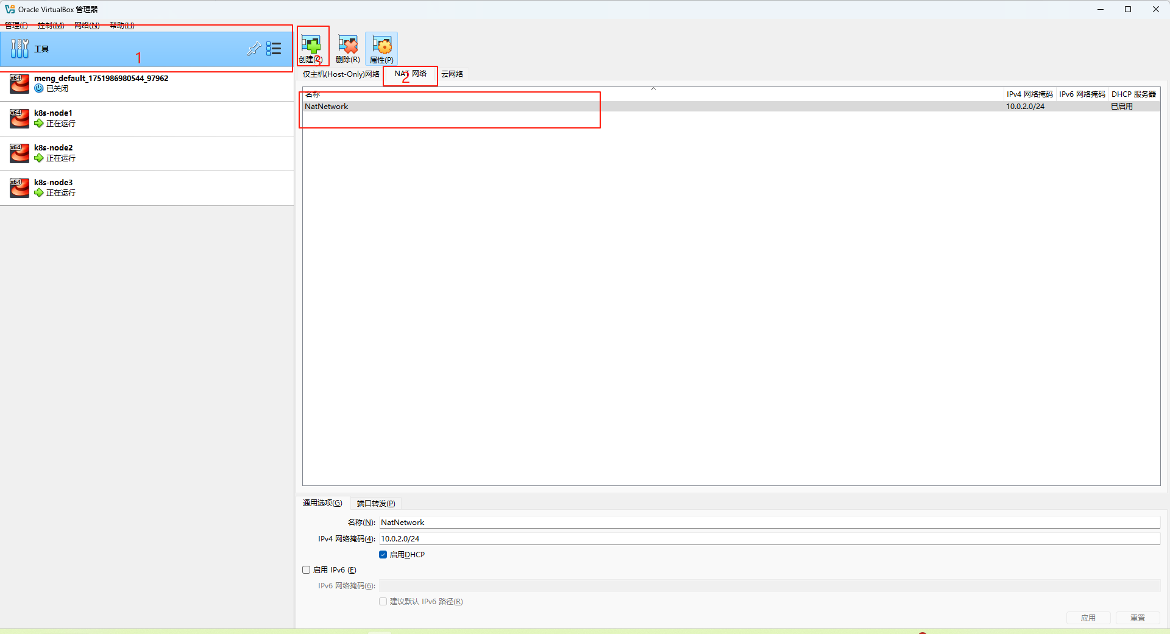This screenshot has height=634, width=1170.
Task: Select k8s-node2 machine name
Action: click(x=53, y=148)
